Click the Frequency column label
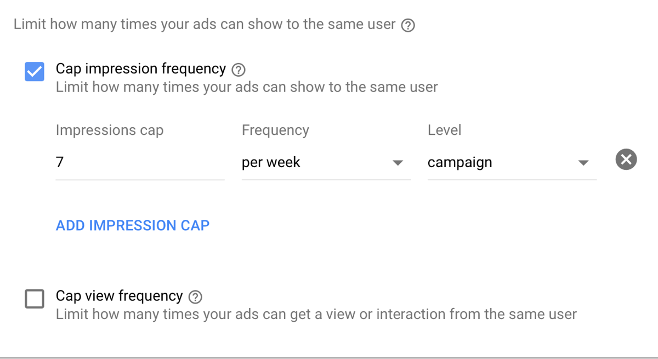658x359 pixels. (275, 130)
